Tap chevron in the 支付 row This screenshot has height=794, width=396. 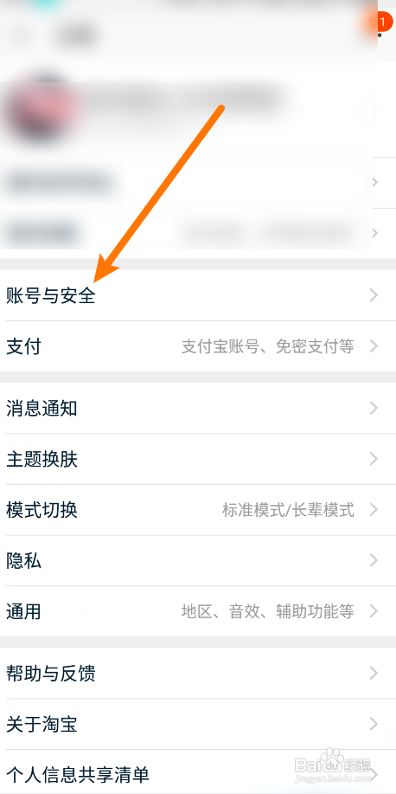374,346
